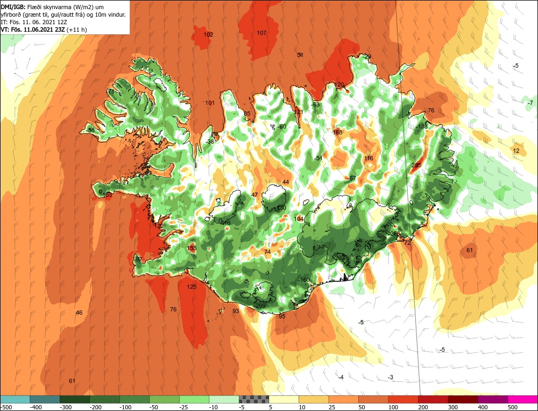Click the map value -60
Image resolution: width=538 pixels, height=411 pixels.
click(x=281, y=126)
